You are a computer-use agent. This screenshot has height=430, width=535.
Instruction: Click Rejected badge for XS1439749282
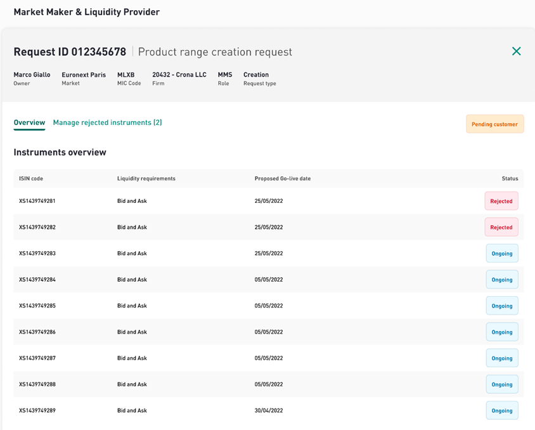pyautogui.click(x=501, y=227)
